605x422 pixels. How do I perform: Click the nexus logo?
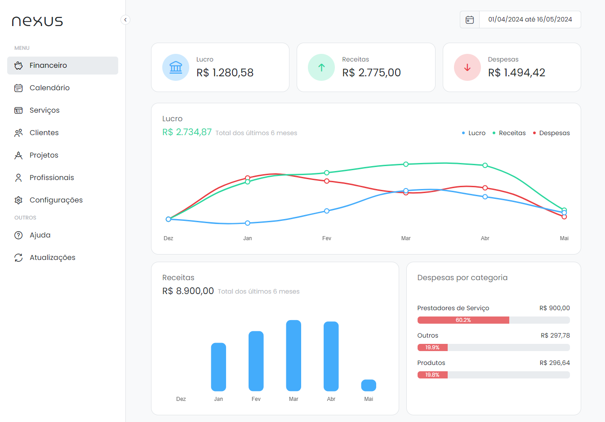point(37,21)
